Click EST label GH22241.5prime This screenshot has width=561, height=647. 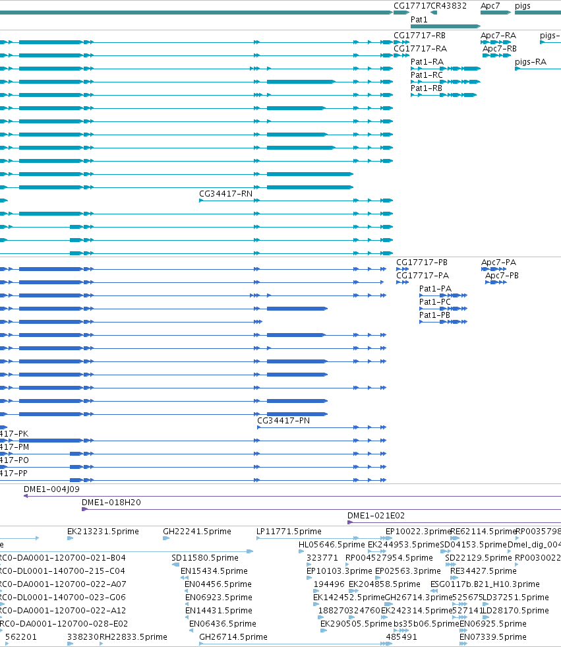196,532
